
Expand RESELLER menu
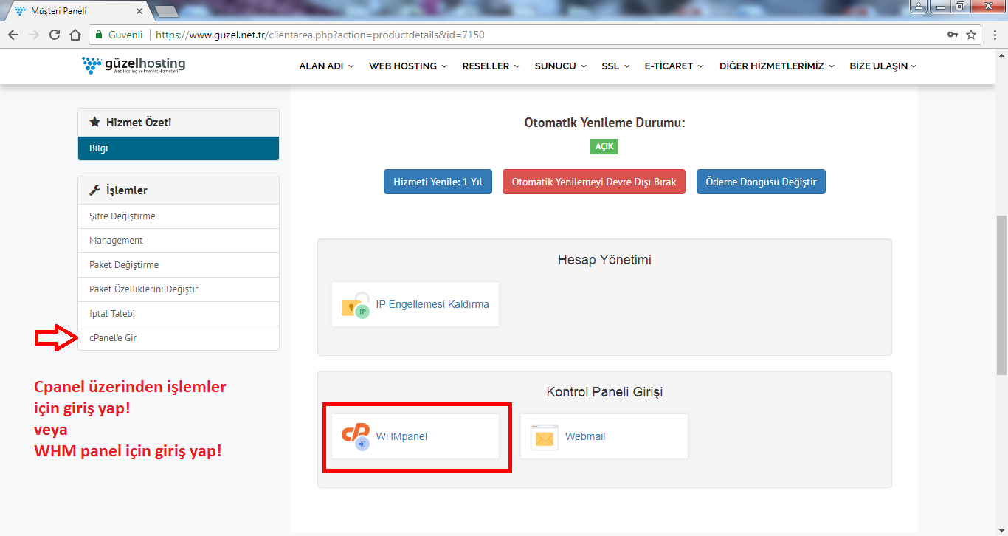491,66
